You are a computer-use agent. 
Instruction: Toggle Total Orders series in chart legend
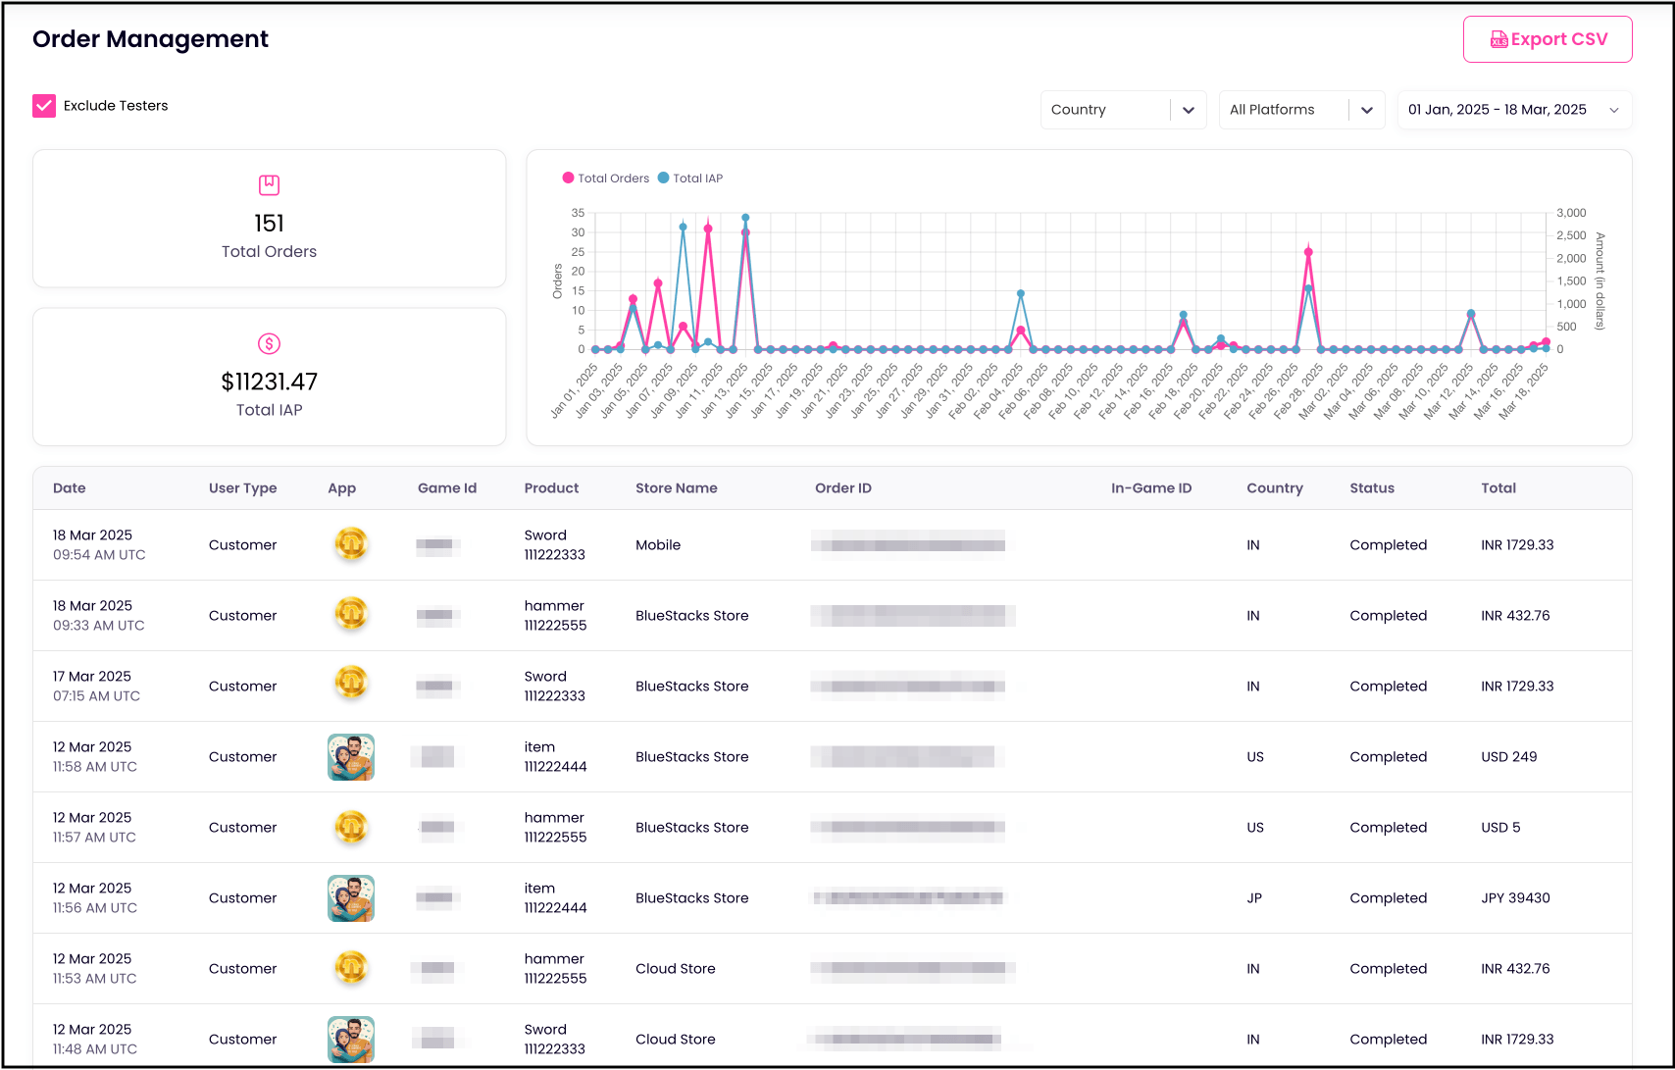coord(605,178)
